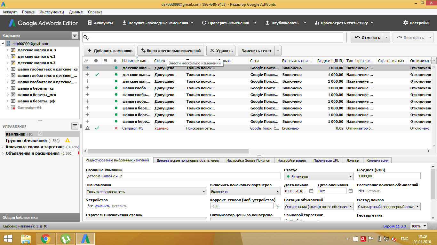Screen dimensions: 437x245
Task: Expand the Ключевые слова и таргетинг section
Action: point(3,147)
